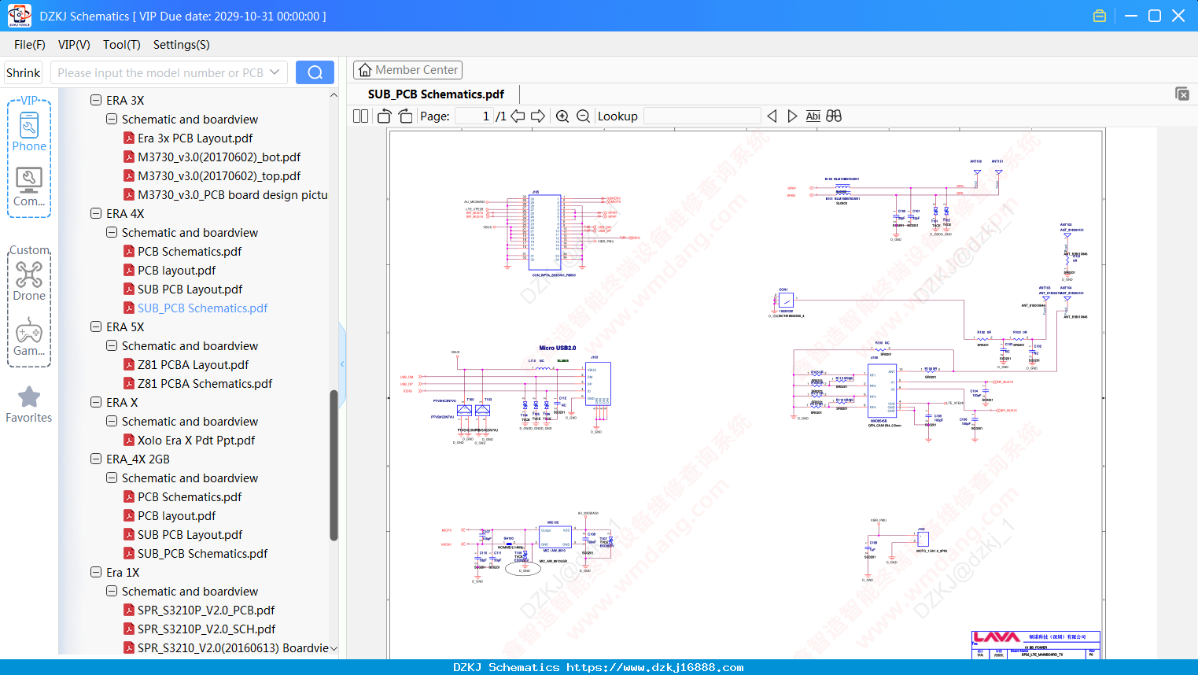Image resolution: width=1198 pixels, height=675 pixels.
Task: Open the VIP(V) menu
Action: (74, 45)
